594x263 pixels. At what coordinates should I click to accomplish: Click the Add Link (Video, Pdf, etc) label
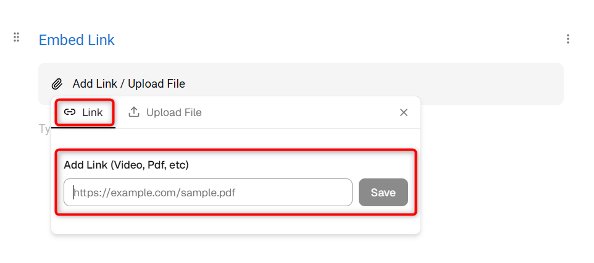coord(126,165)
